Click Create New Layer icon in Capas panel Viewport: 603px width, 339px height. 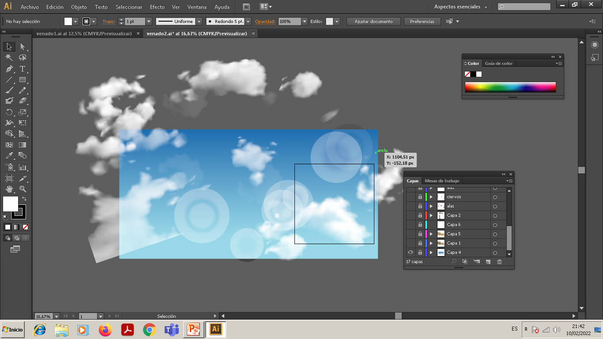click(x=488, y=262)
